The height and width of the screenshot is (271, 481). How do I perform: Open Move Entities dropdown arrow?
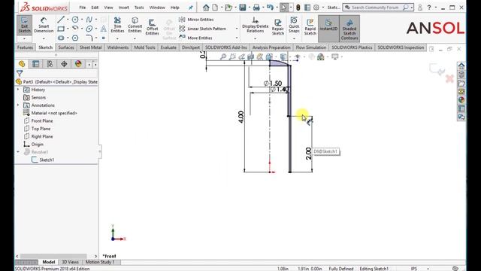click(237, 38)
